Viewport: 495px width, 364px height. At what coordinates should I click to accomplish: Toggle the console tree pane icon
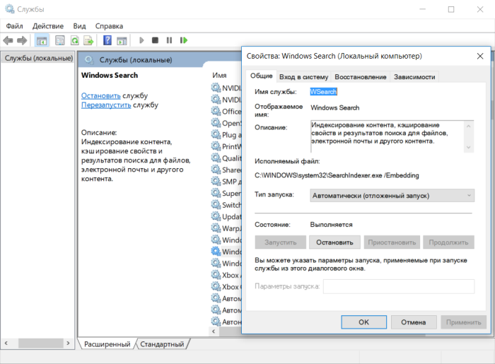tap(42, 40)
